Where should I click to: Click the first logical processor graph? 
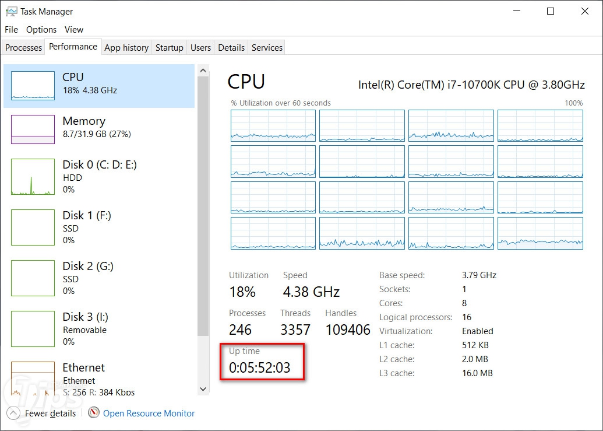pyautogui.click(x=273, y=126)
